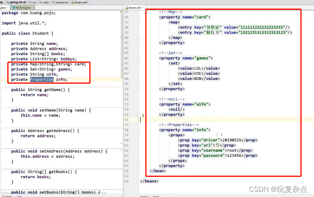
Task: Open src in the navigation bar
Action: pyautogui.click(x=35, y=3)
